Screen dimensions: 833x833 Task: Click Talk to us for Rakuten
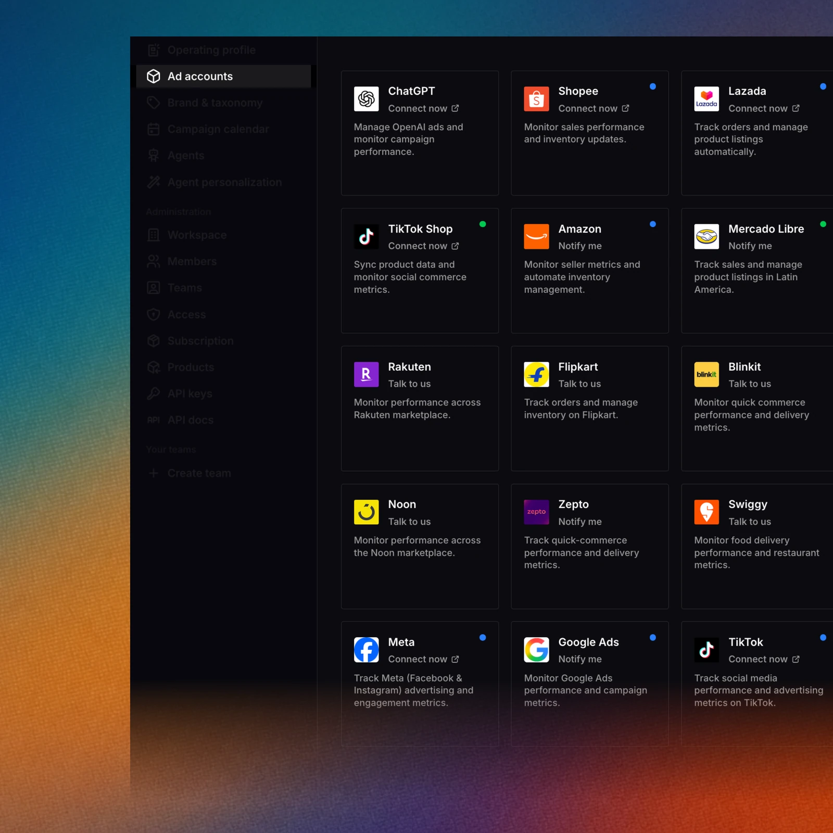click(x=410, y=384)
